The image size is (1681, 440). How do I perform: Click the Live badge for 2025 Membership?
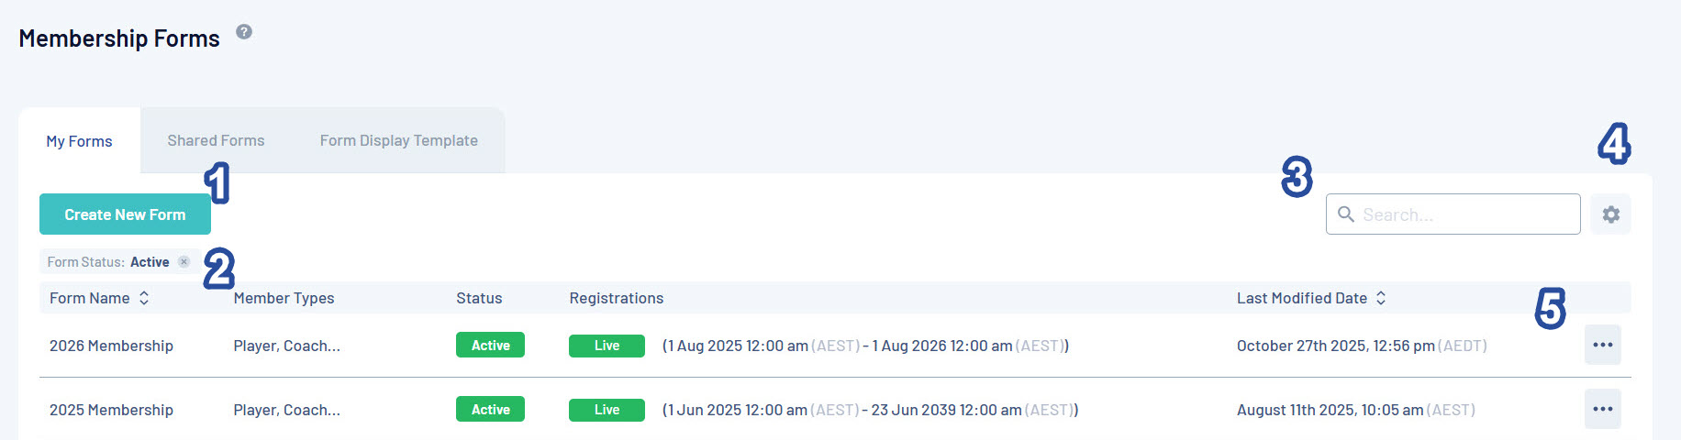[607, 410]
